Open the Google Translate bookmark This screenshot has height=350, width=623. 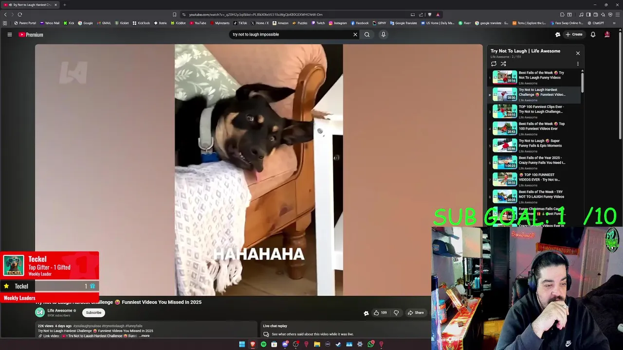[403, 23]
